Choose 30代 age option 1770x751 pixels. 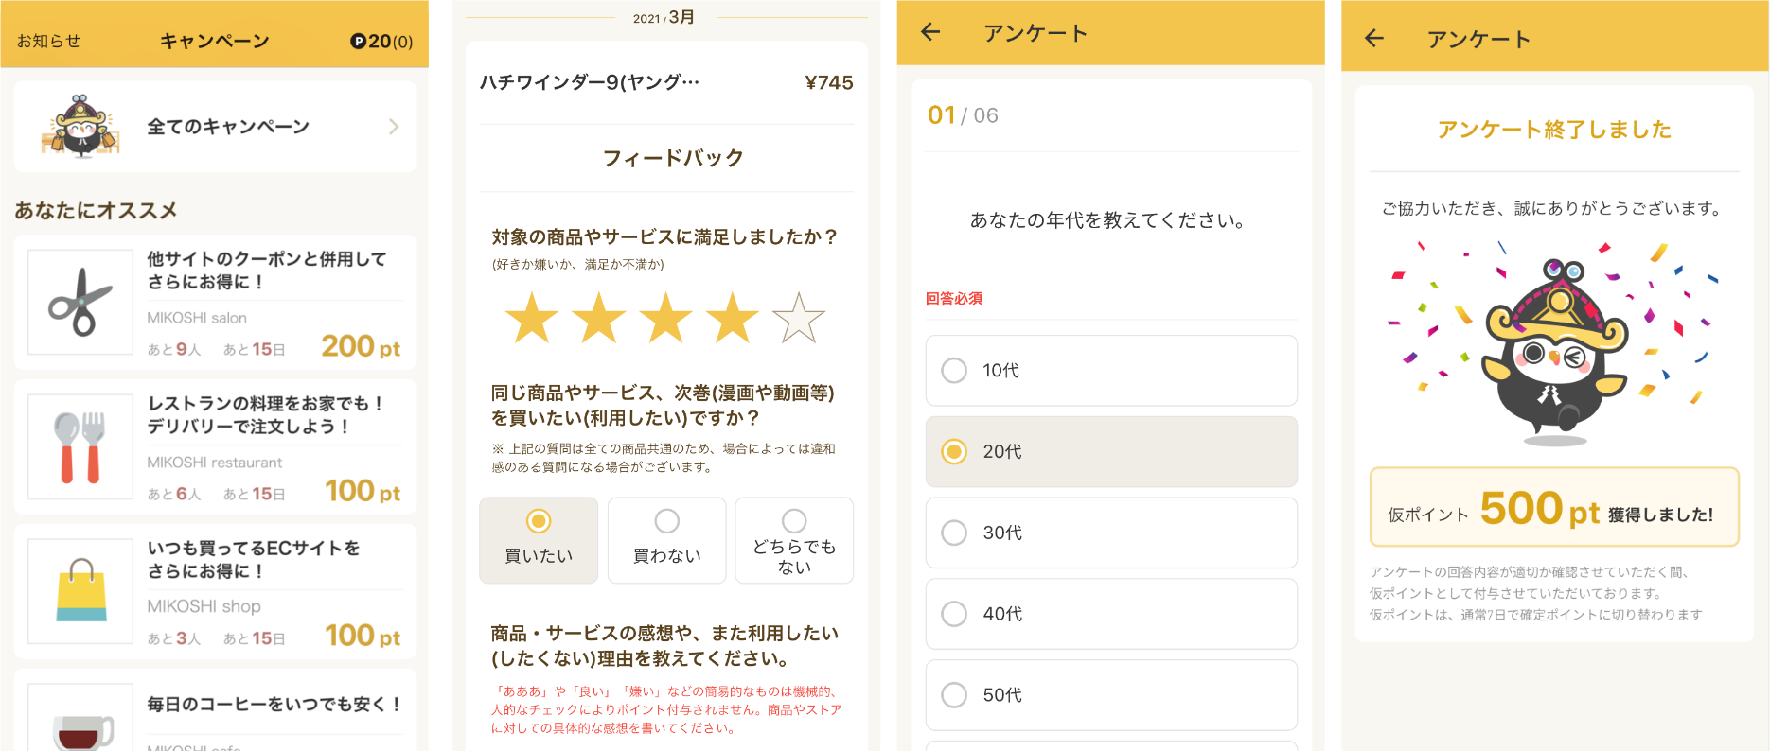point(1111,533)
